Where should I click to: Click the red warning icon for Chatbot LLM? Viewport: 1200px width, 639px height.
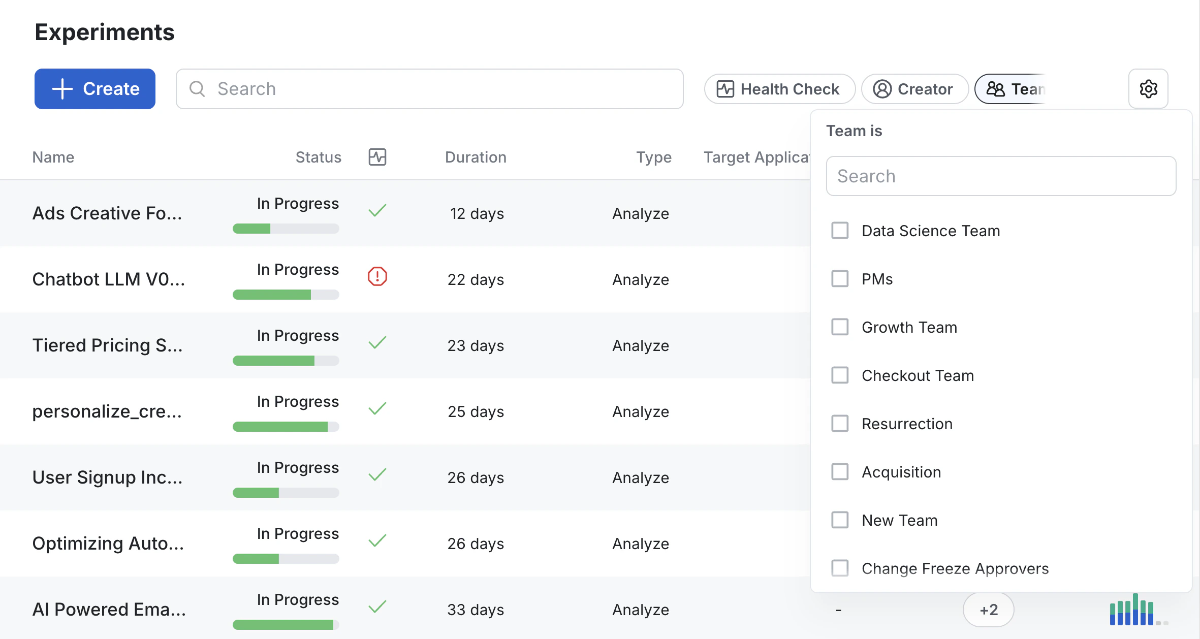(377, 277)
